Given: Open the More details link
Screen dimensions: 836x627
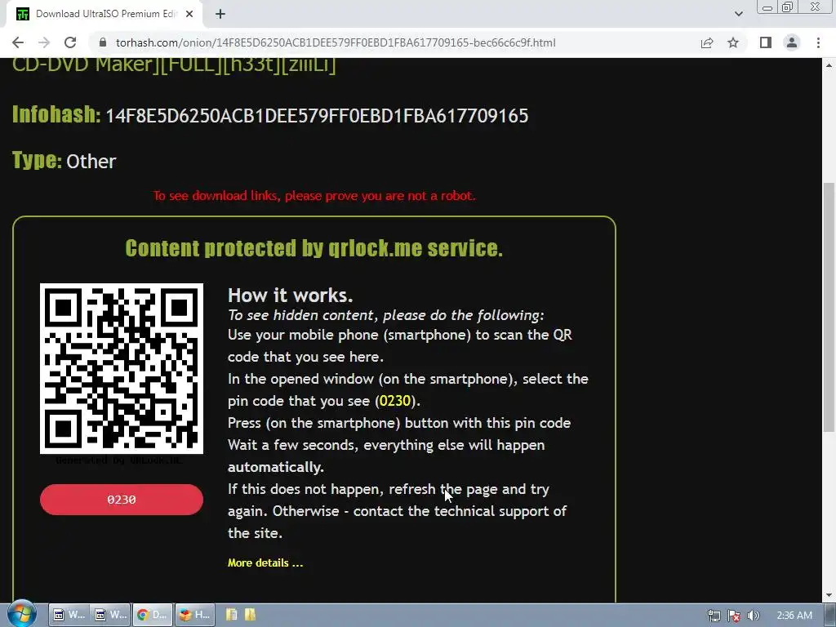Looking at the screenshot, I should (265, 563).
